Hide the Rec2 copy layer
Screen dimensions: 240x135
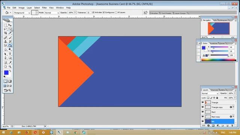pos(202,117)
